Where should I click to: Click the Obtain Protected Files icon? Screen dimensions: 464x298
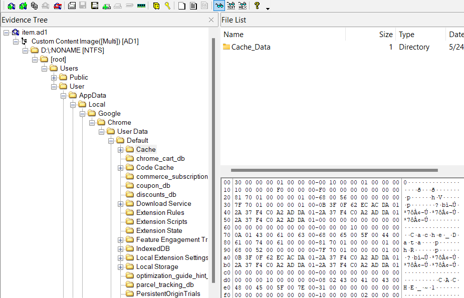coord(156,6)
